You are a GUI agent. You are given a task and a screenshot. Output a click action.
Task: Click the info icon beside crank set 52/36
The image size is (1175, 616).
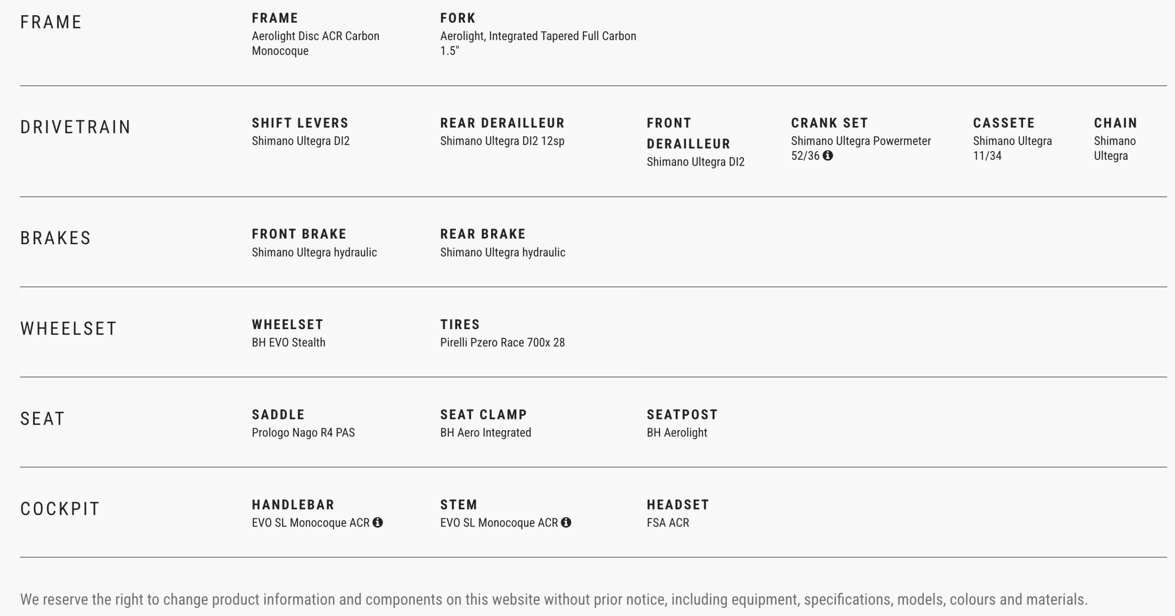point(828,156)
